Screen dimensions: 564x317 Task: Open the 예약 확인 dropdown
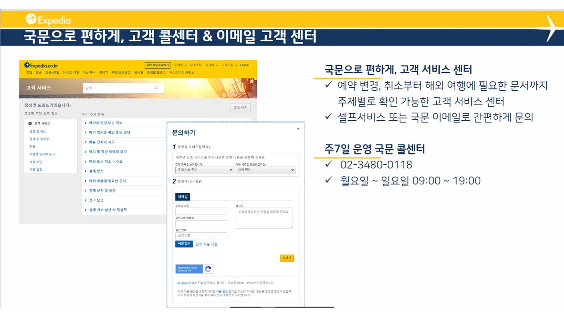coord(266,170)
